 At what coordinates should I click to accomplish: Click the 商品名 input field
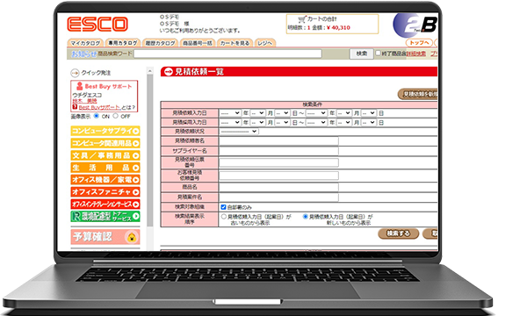tap(278, 187)
